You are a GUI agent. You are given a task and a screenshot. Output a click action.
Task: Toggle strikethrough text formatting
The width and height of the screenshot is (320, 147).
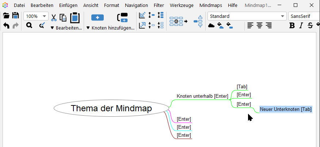[310, 26]
